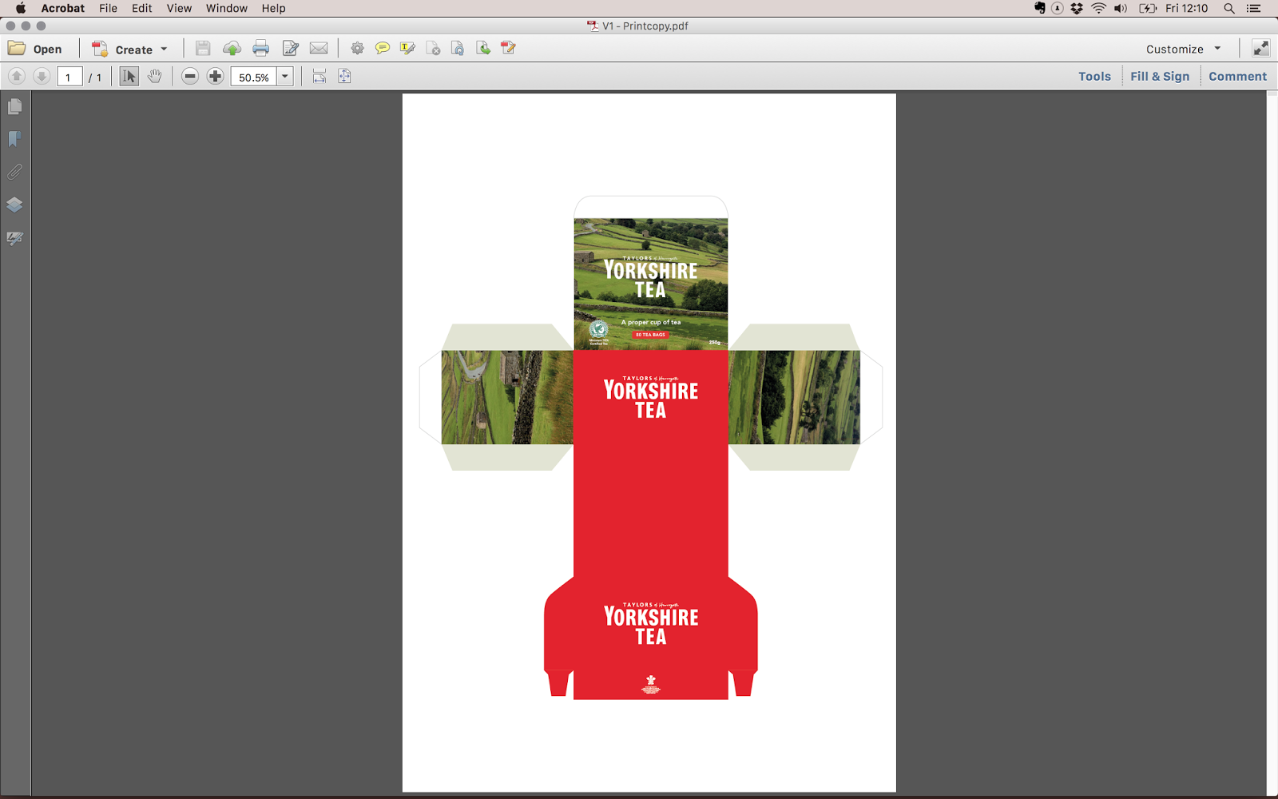Click the fit-width scrolling mode icon
The width and height of the screenshot is (1278, 799).
tap(319, 77)
